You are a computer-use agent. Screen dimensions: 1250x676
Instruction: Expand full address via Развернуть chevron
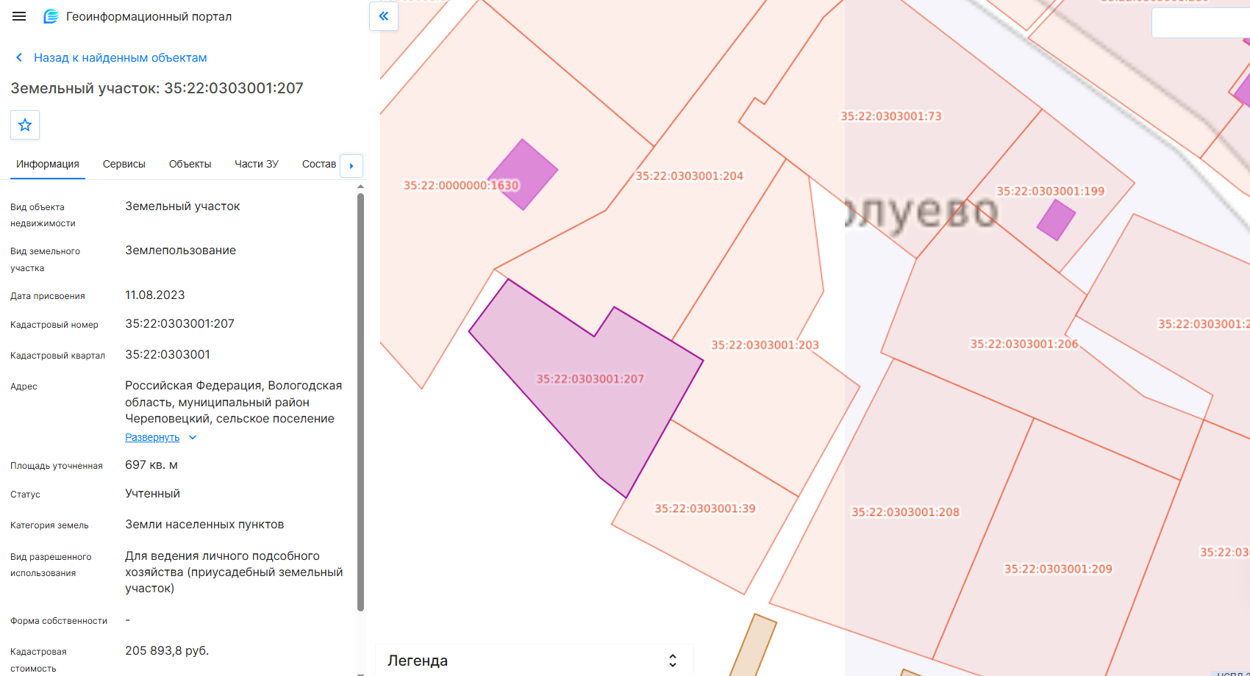(x=193, y=437)
